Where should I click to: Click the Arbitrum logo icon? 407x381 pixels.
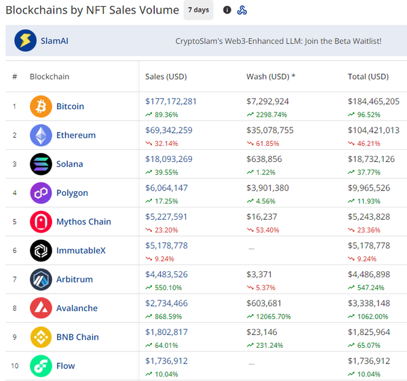tap(41, 279)
